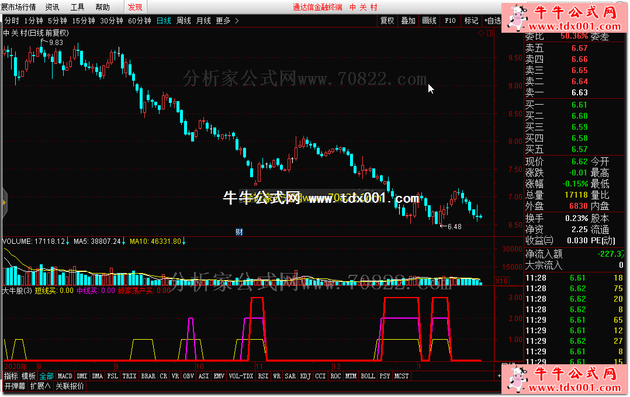Switch to the ASI indicator

pyautogui.click(x=204, y=376)
